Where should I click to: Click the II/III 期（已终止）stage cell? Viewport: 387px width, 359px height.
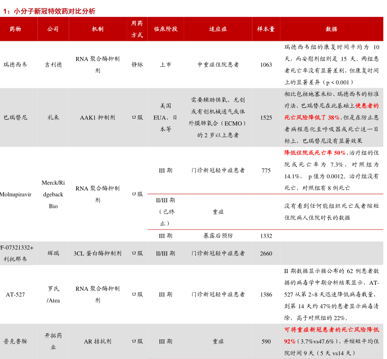tap(165, 212)
